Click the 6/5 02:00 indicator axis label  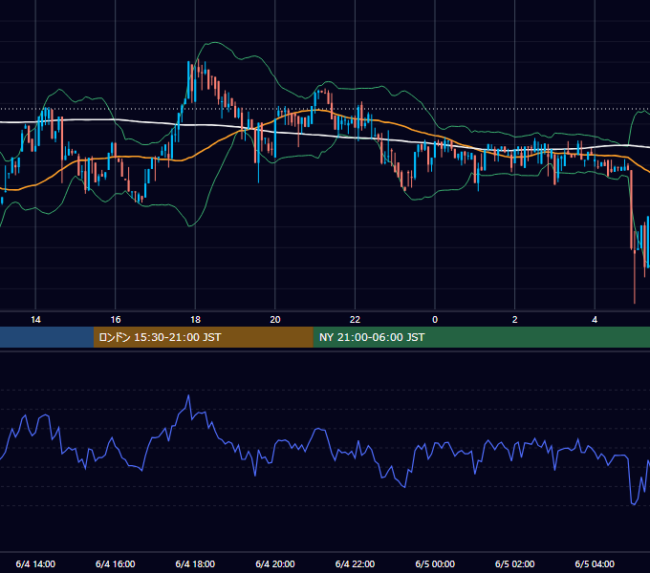click(515, 563)
